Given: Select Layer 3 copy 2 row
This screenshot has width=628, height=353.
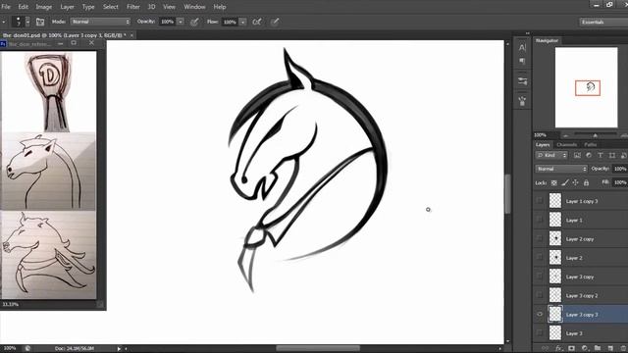Looking at the screenshot, I should (580, 295).
